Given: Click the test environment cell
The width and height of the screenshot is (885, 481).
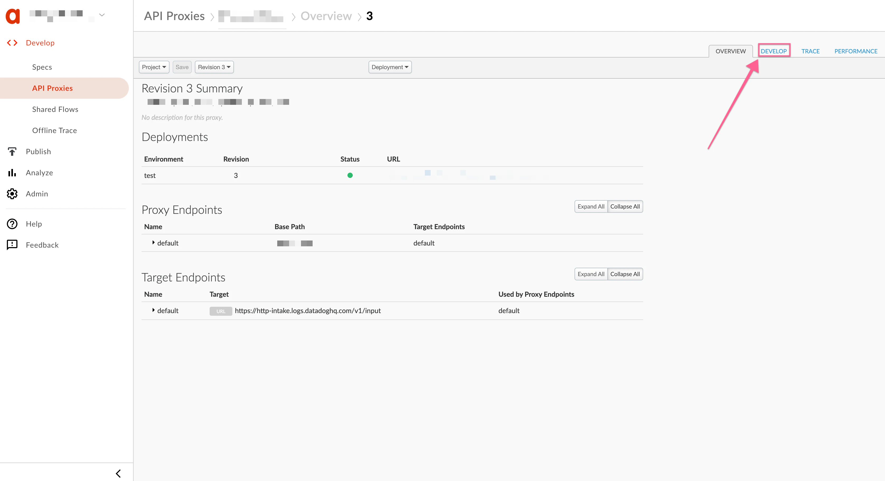Looking at the screenshot, I should 150,175.
